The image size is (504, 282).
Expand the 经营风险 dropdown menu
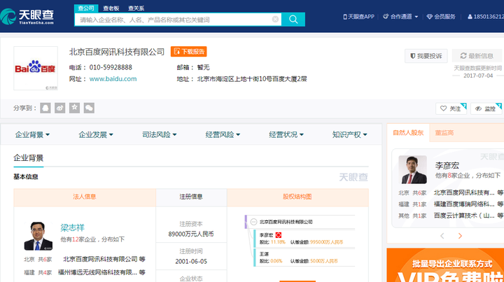223,134
